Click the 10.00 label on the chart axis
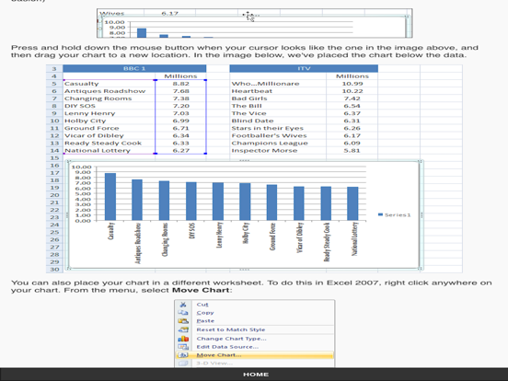Screen dimensions: 508x381 click(81, 167)
